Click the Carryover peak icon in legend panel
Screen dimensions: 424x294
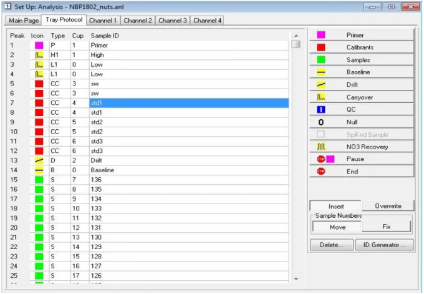click(x=321, y=97)
